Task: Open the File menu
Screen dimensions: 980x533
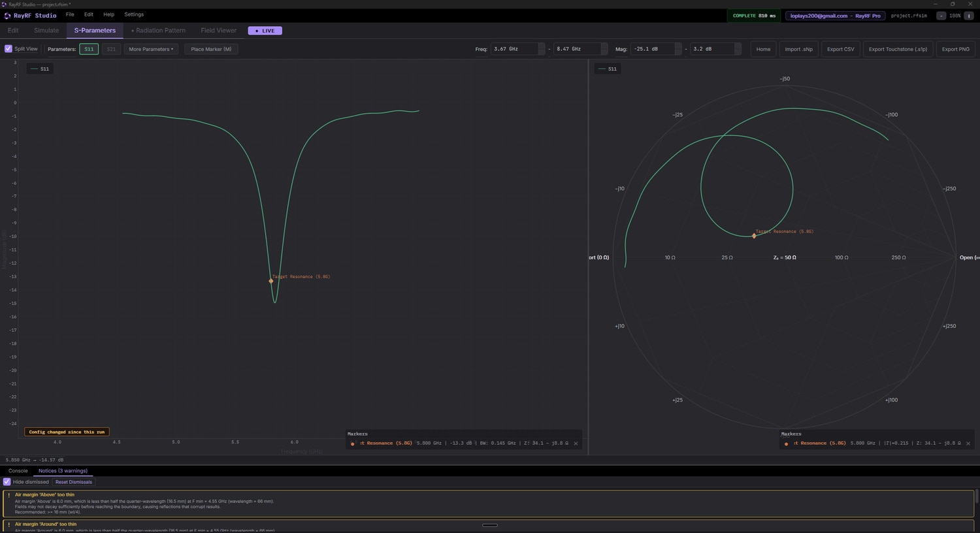Action: 70,14
